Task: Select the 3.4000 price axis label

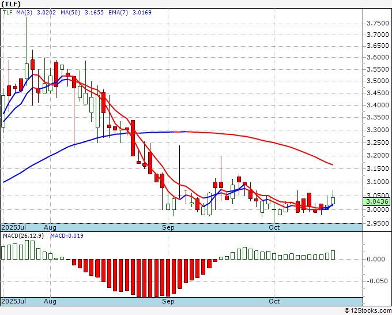Action: tap(378, 106)
